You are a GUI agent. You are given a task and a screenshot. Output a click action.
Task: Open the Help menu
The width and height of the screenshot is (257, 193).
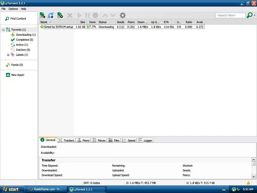pyautogui.click(x=23, y=9)
